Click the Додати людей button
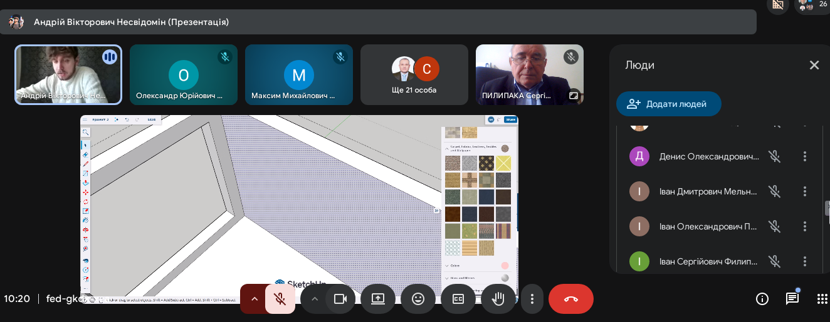 (668, 104)
